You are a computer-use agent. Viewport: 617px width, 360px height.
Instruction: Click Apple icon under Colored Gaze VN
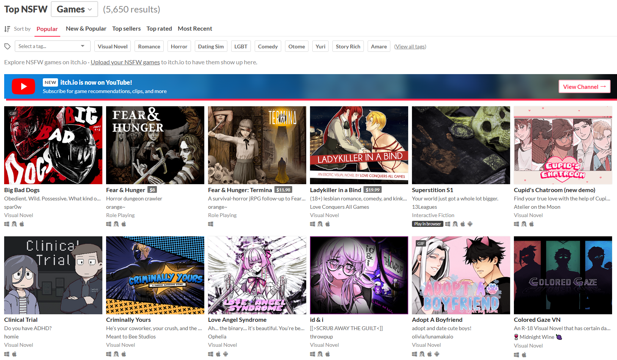(524, 355)
